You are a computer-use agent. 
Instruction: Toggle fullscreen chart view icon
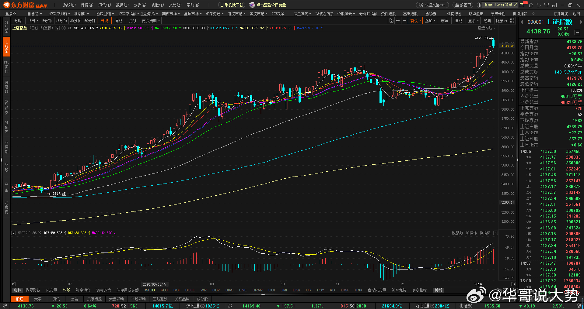[x=512, y=21]
